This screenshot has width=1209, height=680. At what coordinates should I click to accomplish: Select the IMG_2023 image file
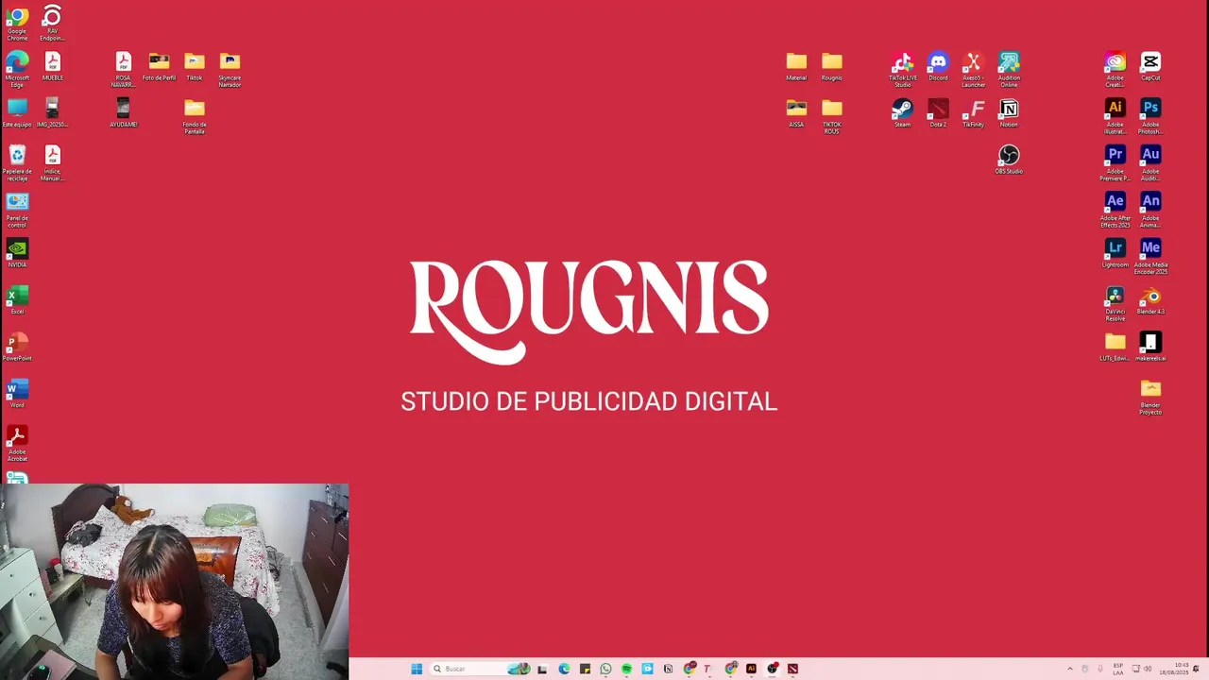(53, 112)
